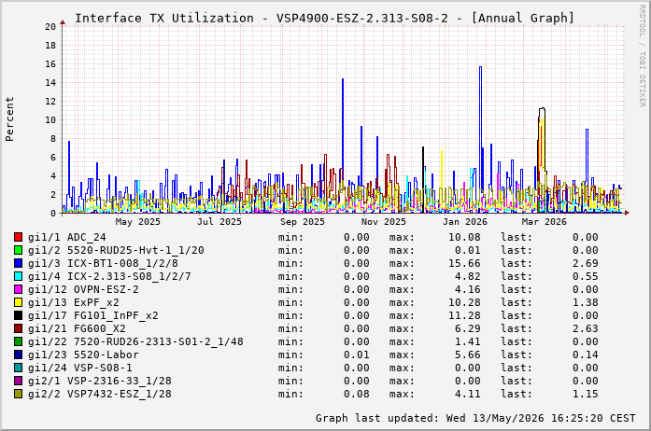
Task: Select legend label gi1/12 OVPN-ESZ-2
Action: click(83, 289)
